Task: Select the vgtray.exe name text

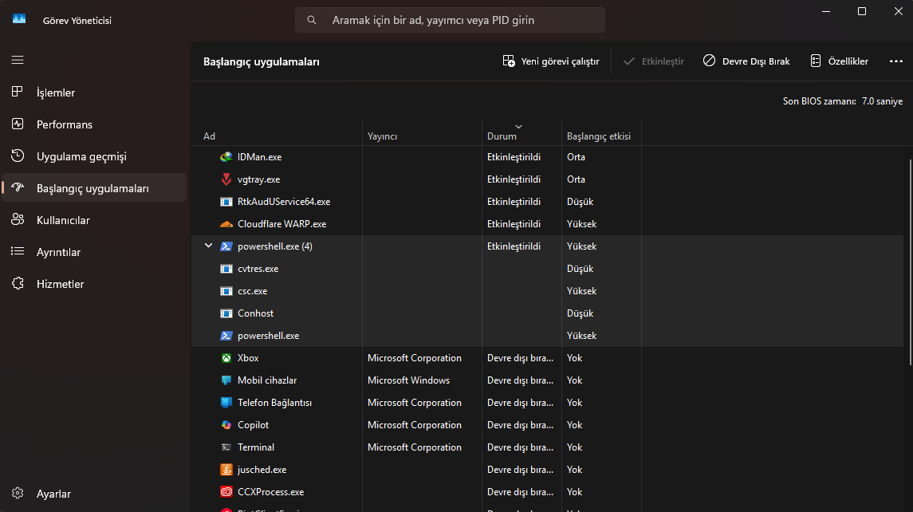Action: coord(258,179)
